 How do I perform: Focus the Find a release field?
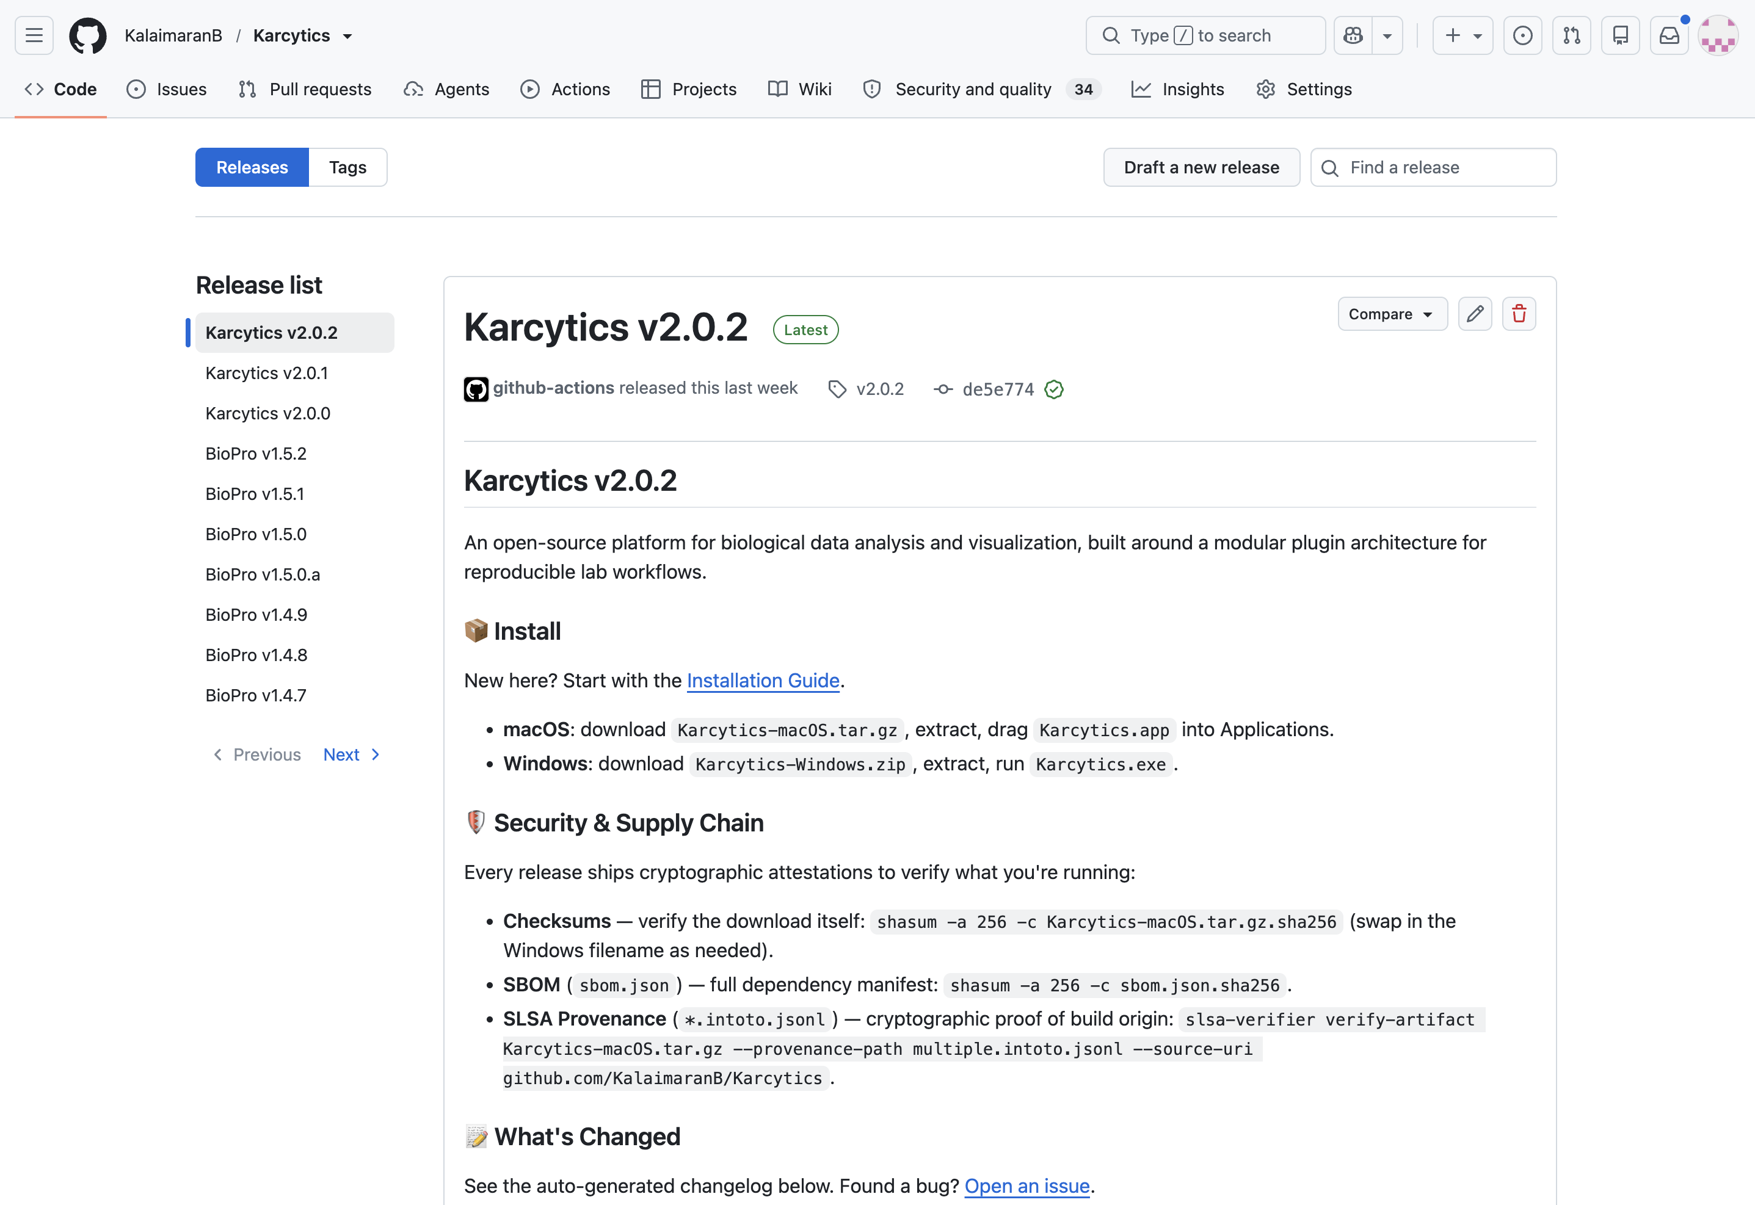(1433, 168)
